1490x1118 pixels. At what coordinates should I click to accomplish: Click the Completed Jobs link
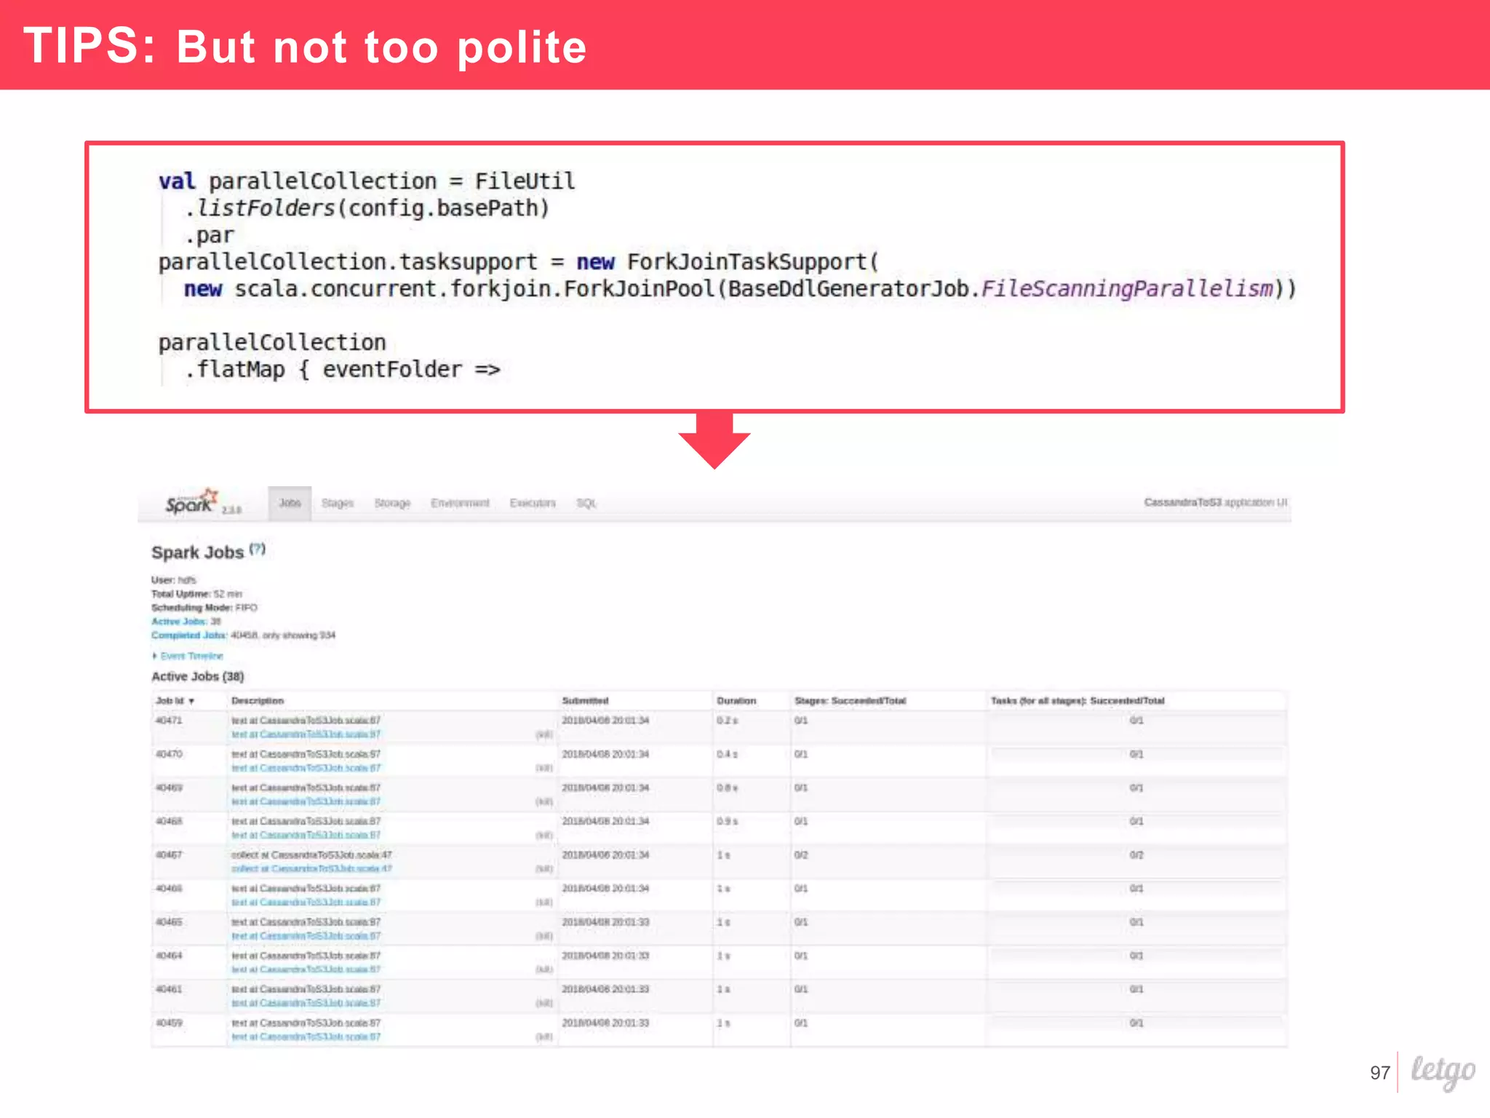[x=188, y=635]
